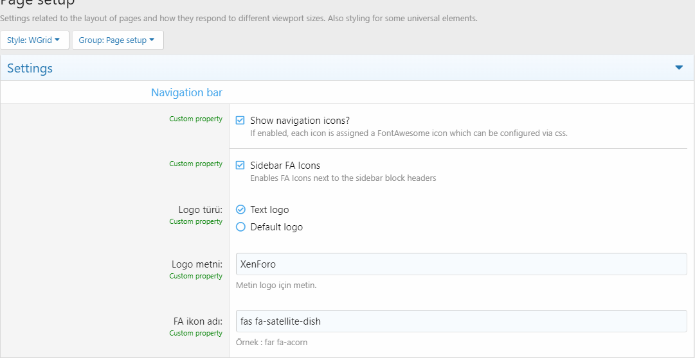695x358 pixels.
Task: Click the Sidebar FA Icons label text
Action: 285,166
